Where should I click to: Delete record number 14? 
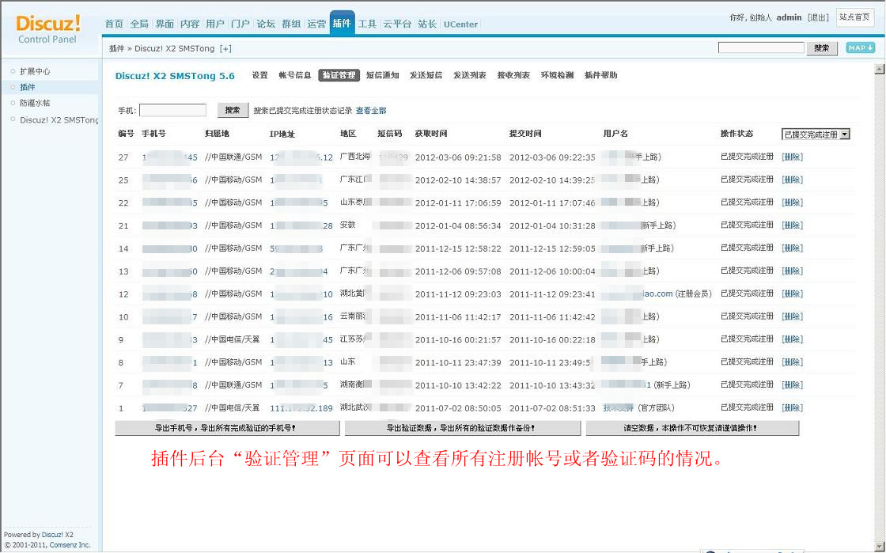(x=792, y=248)
